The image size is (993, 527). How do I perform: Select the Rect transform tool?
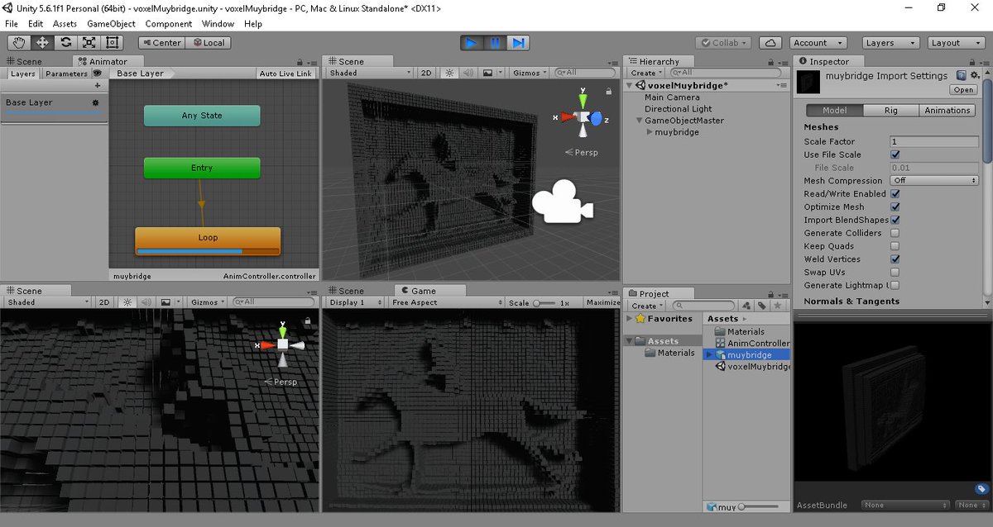112,43
